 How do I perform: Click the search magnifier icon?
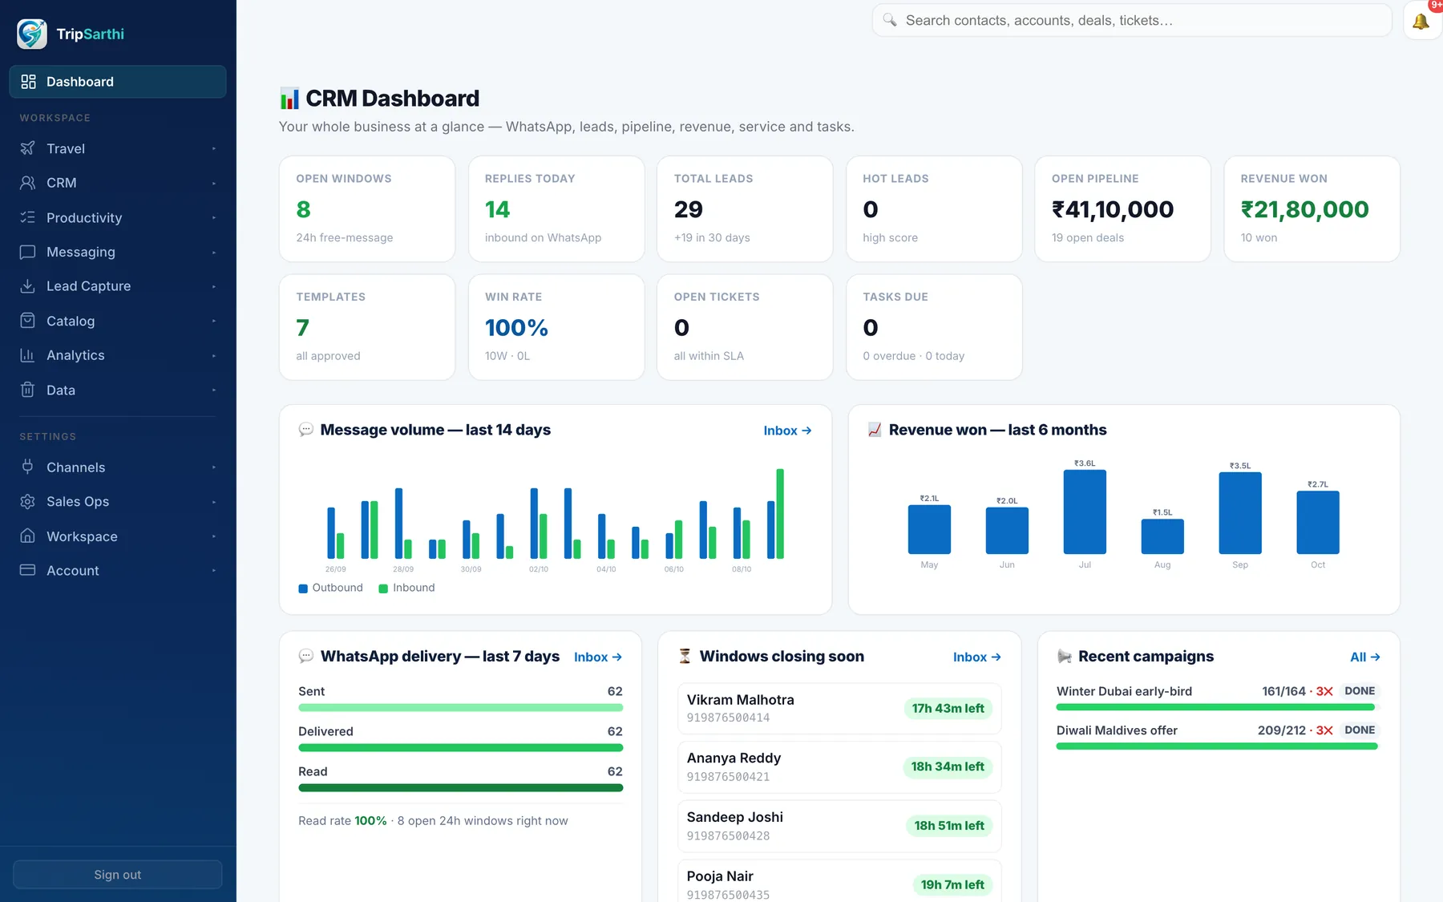click(x=890, y=20)
